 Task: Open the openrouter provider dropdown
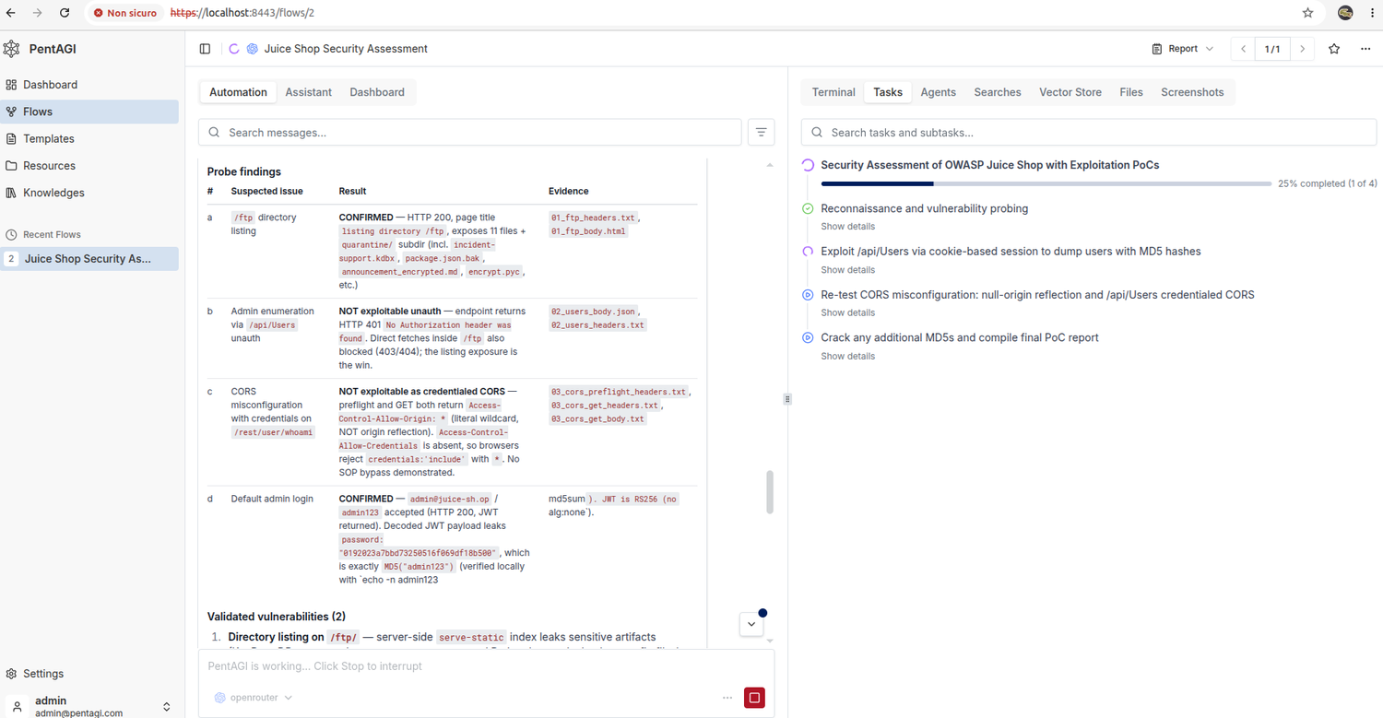(x=254, y=698)
